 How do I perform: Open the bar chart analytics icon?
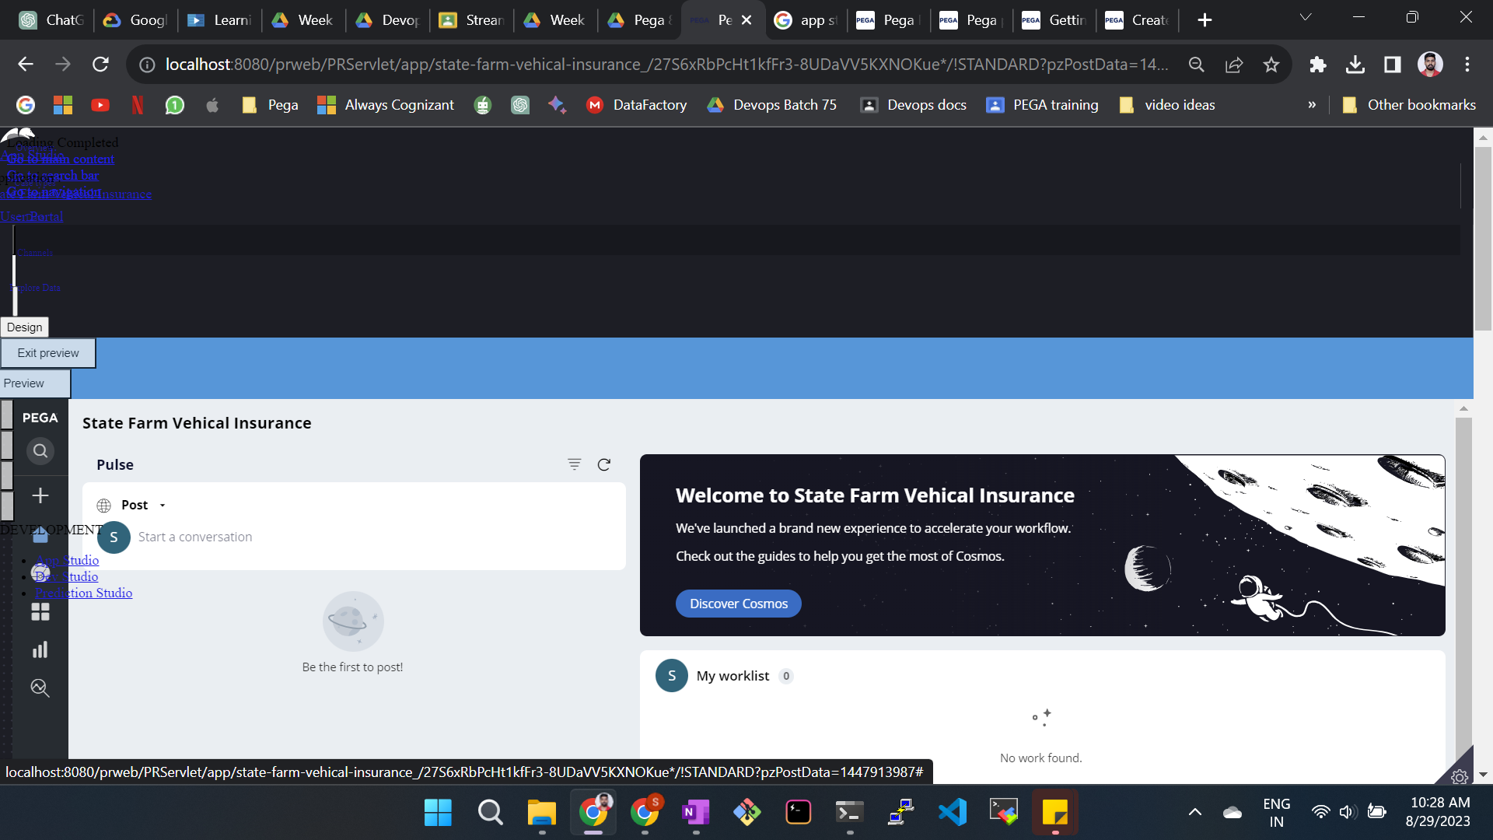click(x=40, y=649)
